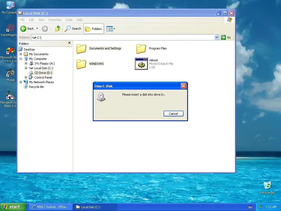Expand the 3½ Floppy (A:) node
281x211 pixels.
coord(26,63)
